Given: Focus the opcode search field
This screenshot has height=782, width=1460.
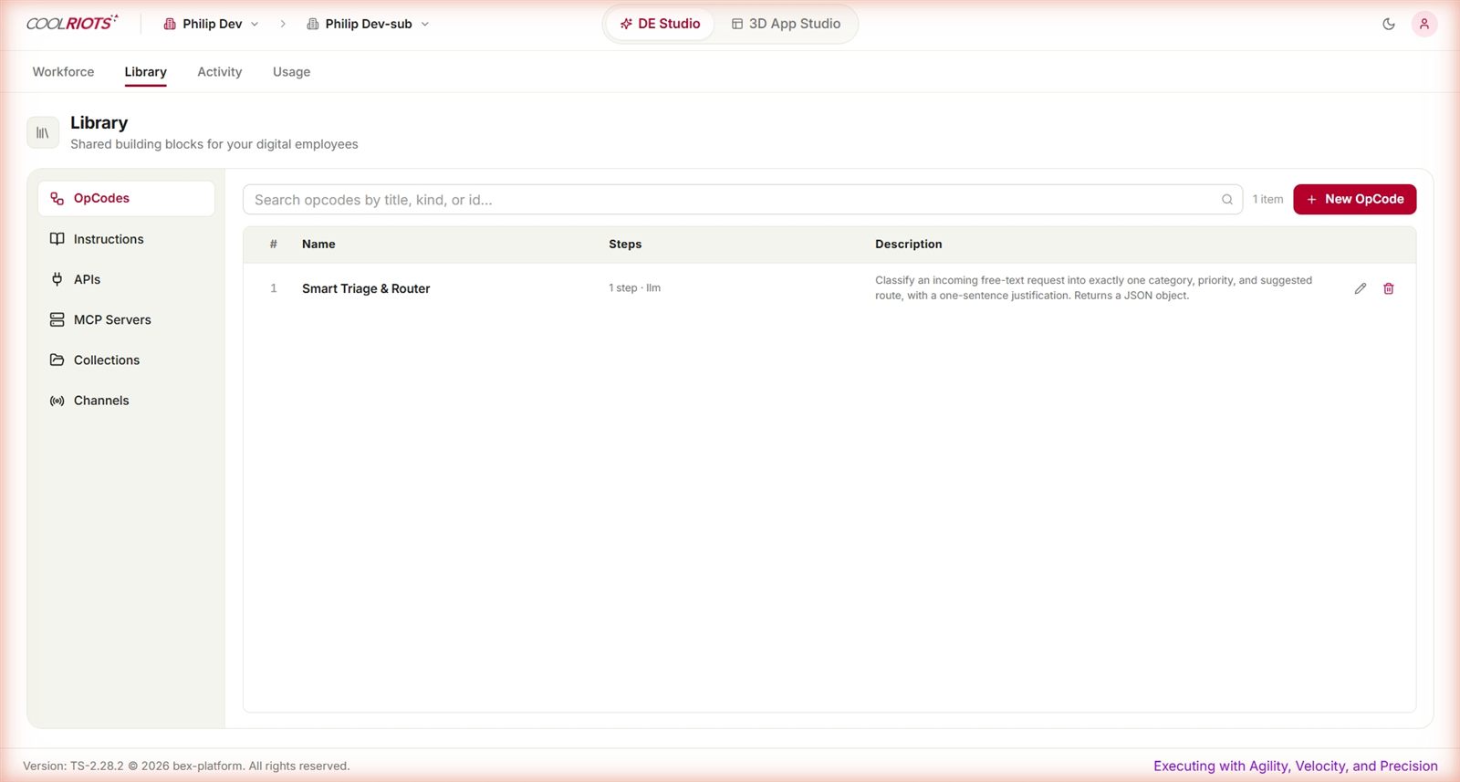Looking at the screenshot, I should 742,200.
